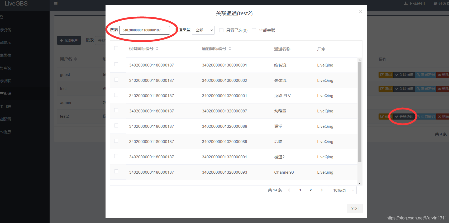Toggle the hamburger sidebar menu icon
Screen dimensions: 449x223
[x=56, y=4]
